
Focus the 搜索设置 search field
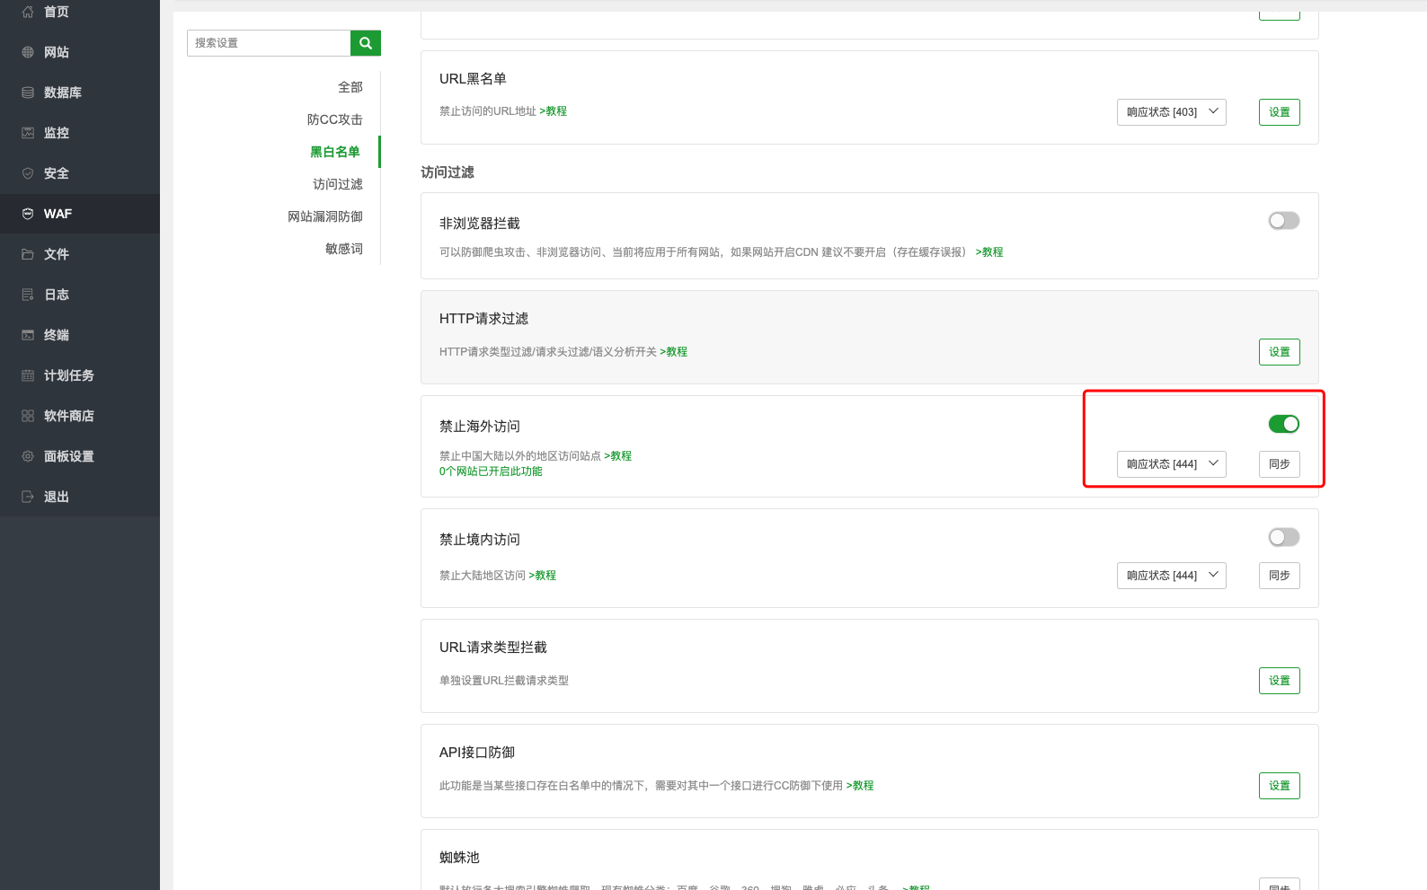(x=269, y=43)
